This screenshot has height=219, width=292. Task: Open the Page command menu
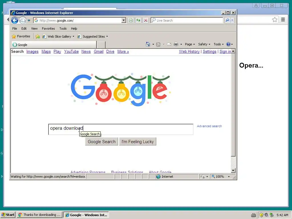(x=190, y=44)
